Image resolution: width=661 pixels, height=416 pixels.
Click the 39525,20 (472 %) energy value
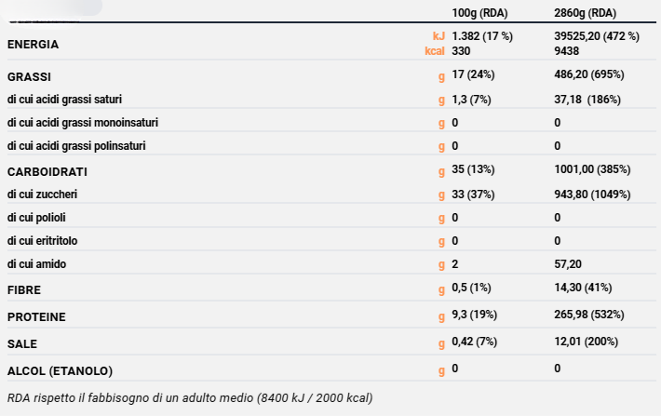click(x=596, y=35)
